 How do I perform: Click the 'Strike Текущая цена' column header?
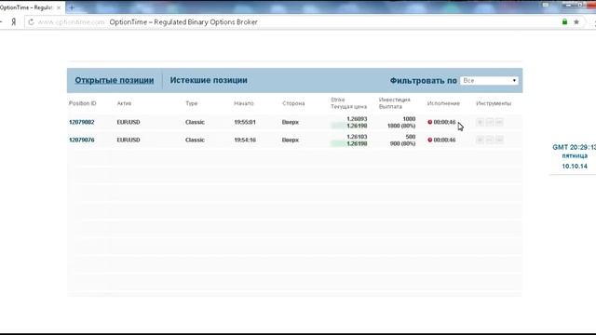[x=348, y=103]
